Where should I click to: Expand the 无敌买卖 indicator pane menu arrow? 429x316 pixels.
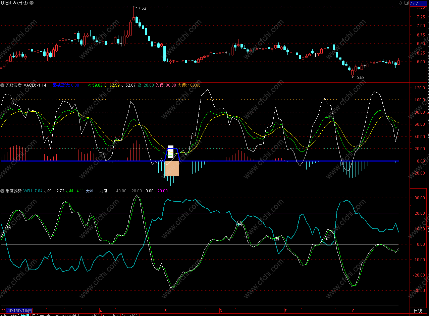(2, 85)
